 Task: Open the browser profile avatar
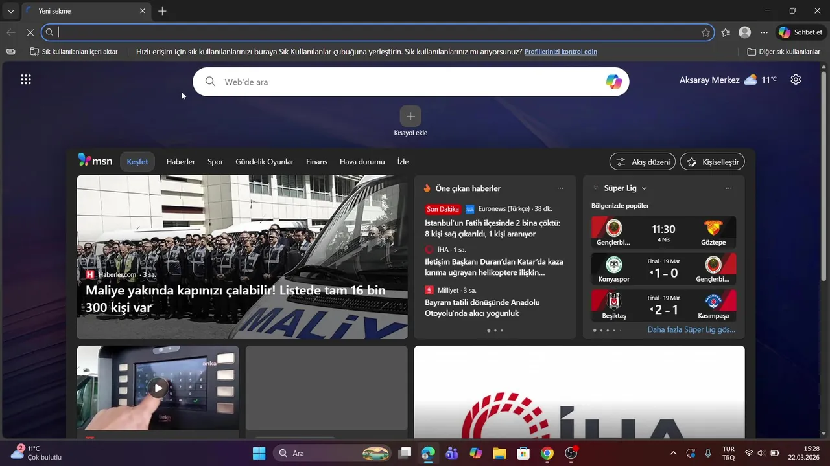[x=745, y=32]
